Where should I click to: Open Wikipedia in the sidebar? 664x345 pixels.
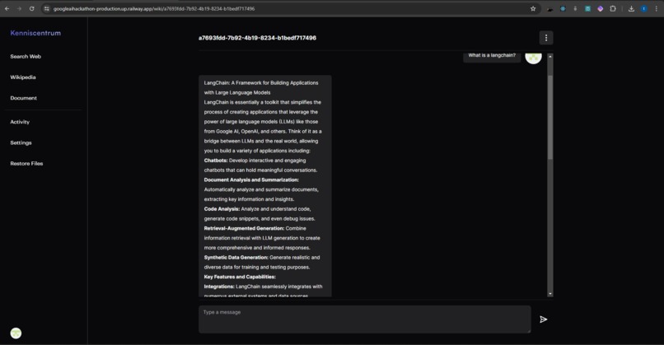pos(23,77)
